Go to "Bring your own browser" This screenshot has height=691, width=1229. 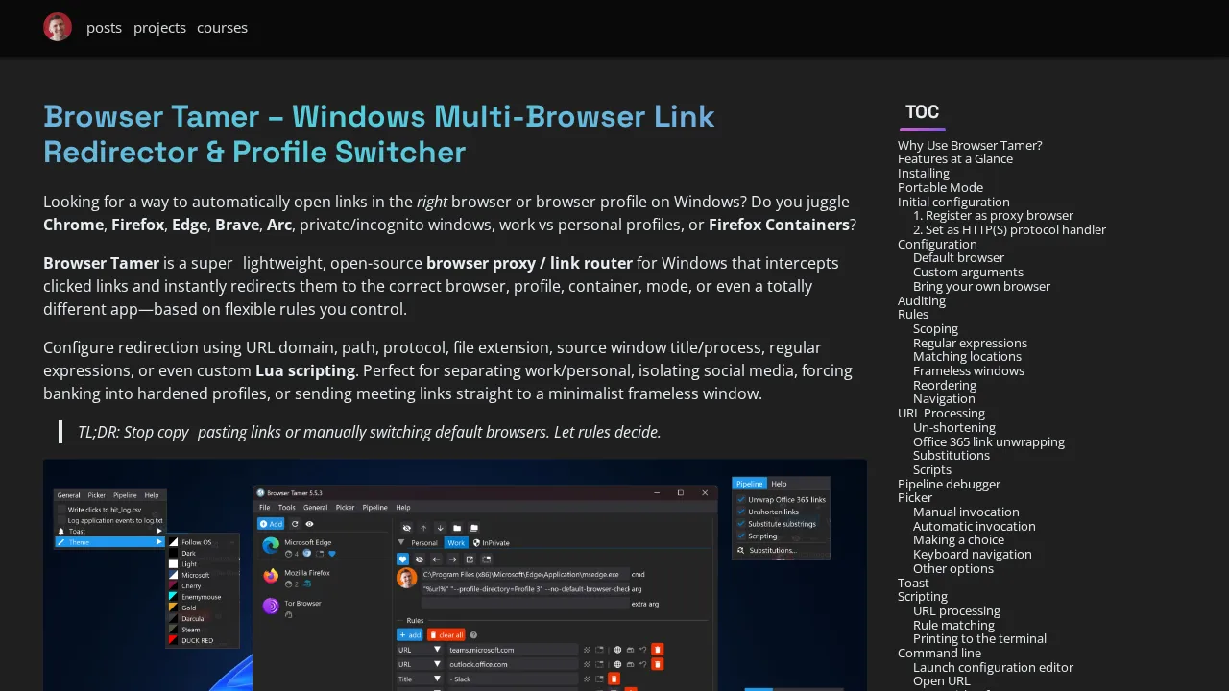point(981,287)
